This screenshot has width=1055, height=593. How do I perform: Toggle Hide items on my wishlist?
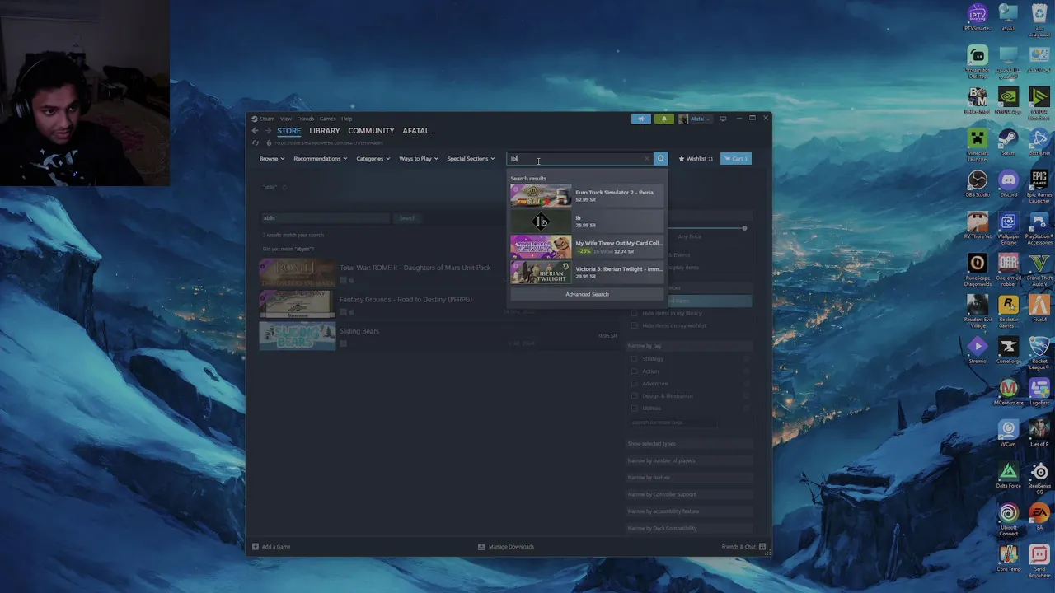(635, 325)
